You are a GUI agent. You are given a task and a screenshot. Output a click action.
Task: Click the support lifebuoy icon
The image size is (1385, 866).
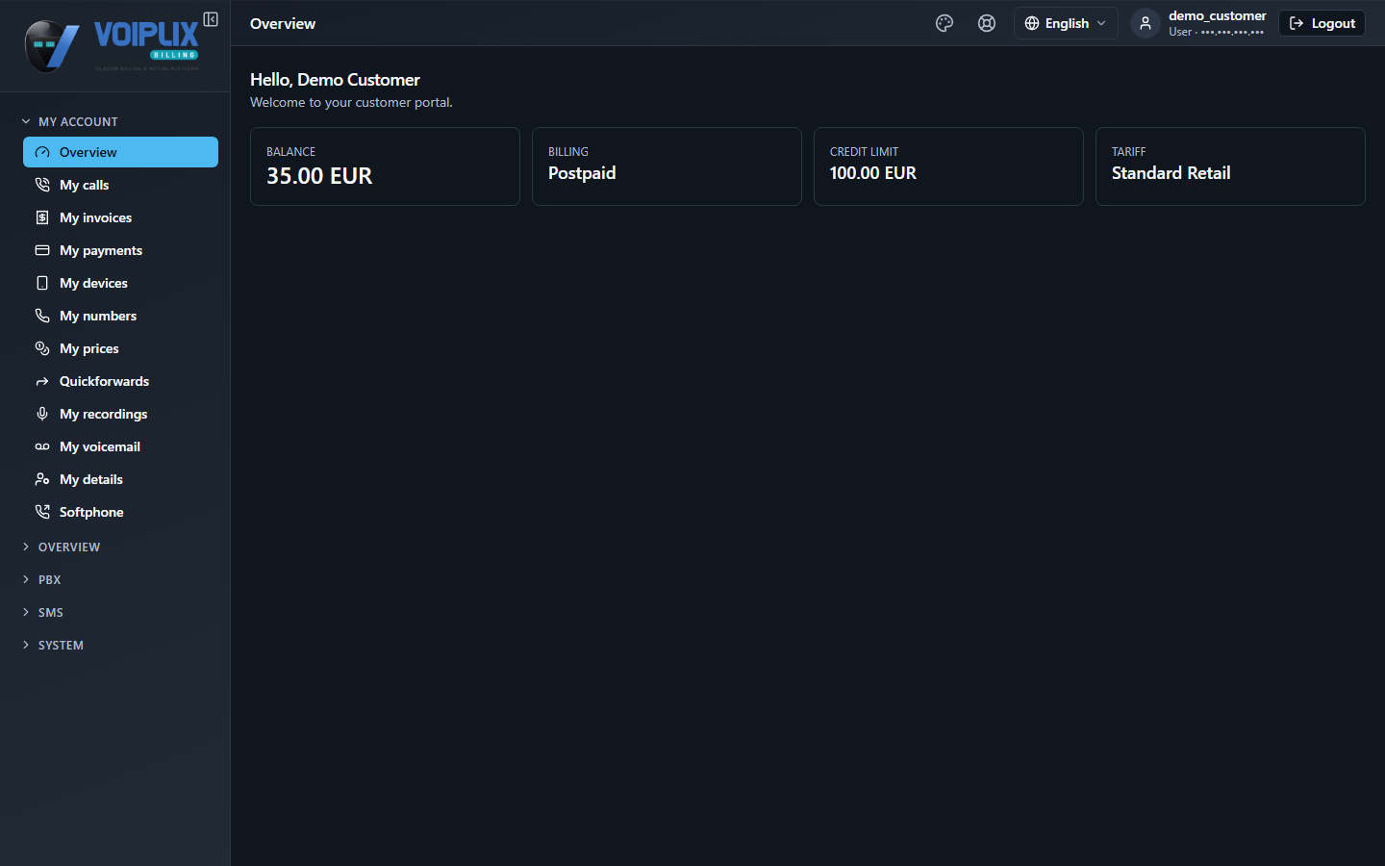(x=987, y=23)
